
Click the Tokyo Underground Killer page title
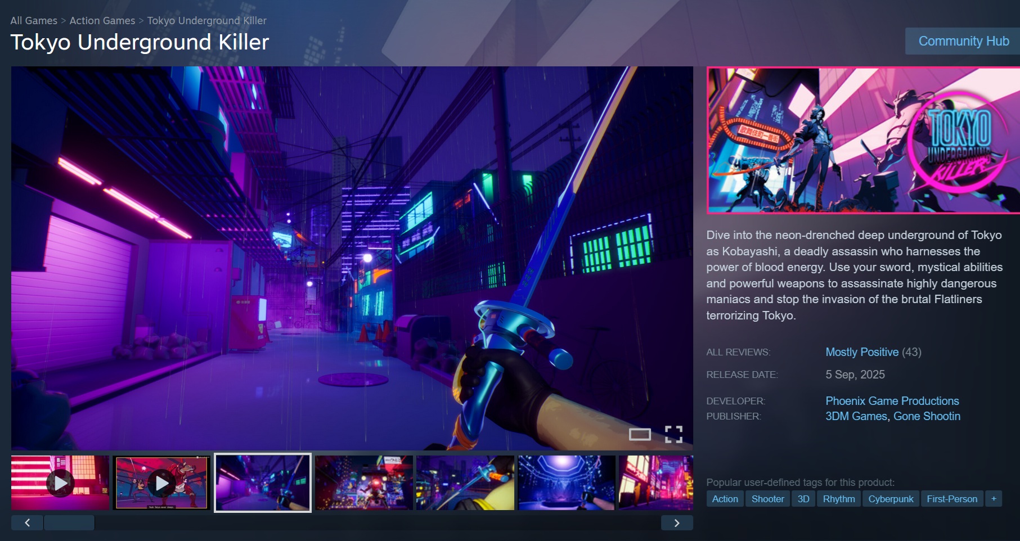(140, 43)
